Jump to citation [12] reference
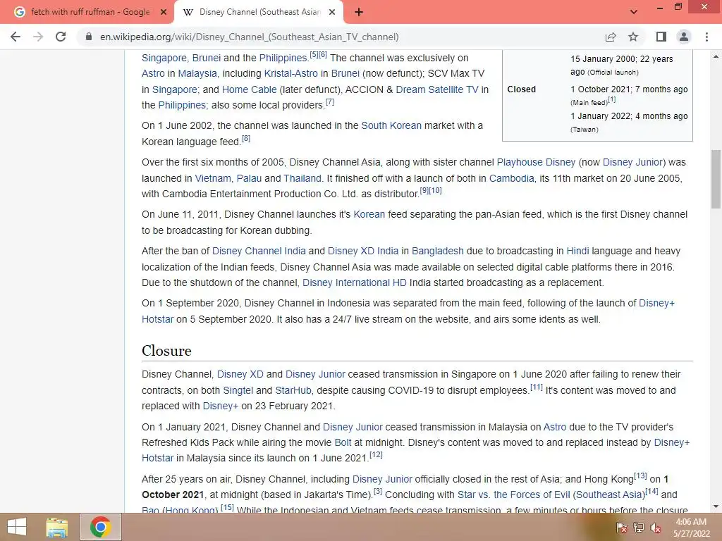 376,454
